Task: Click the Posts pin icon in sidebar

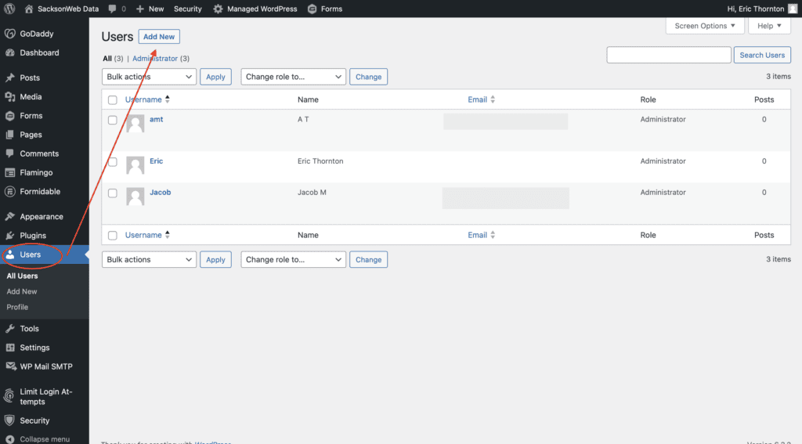Action: pyautogui.click(x=9, y=78)
